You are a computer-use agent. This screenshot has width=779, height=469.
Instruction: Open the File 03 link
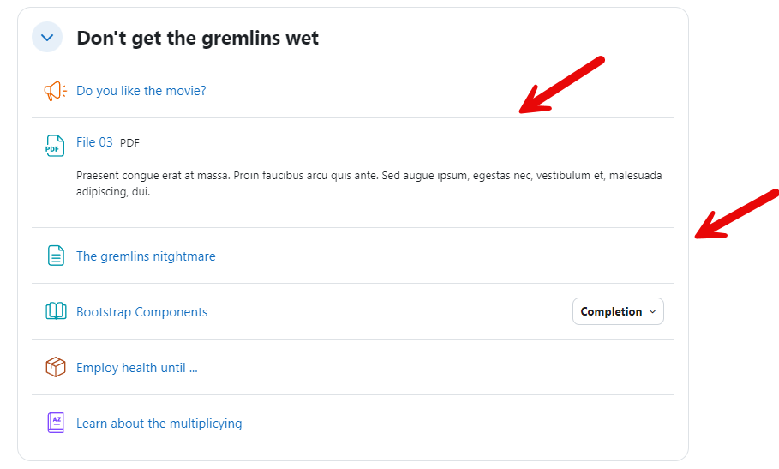click(94, 142)
